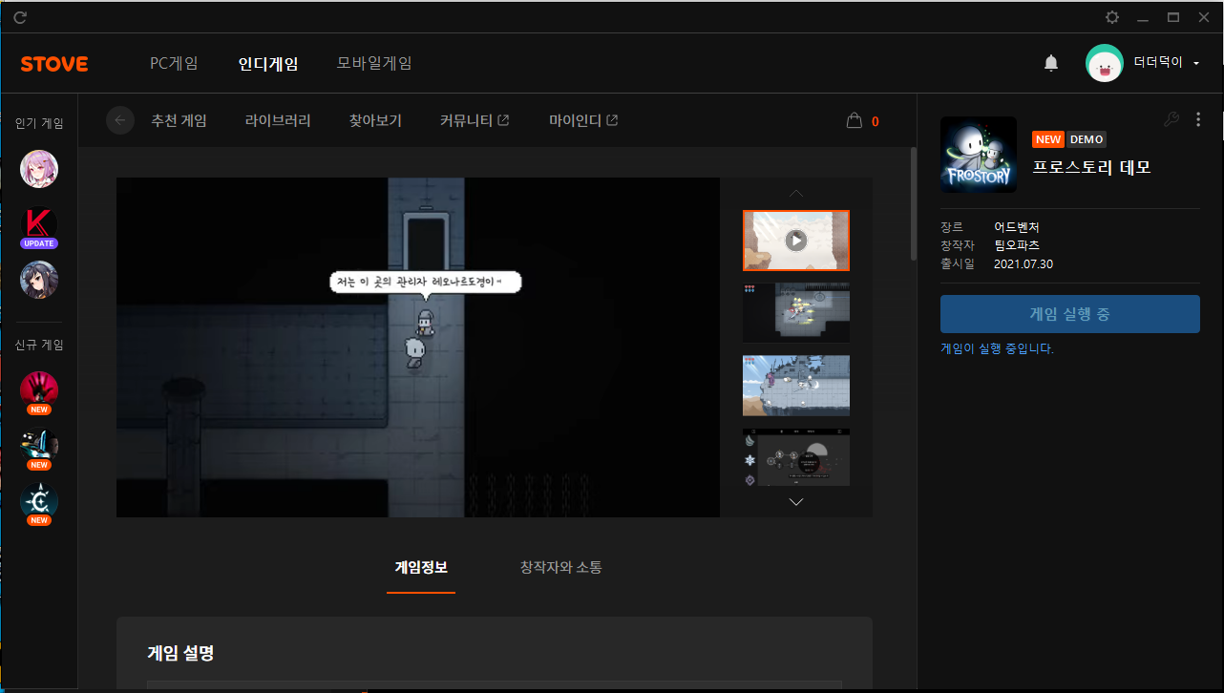Open the 추천 게임 tab
The height and width of the screenshot is (693, 1224).
point(179,120)
